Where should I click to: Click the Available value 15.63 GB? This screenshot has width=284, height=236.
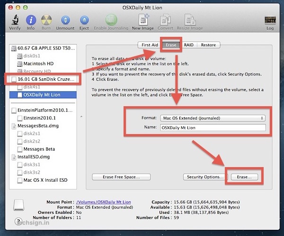[x=207, y=207]
